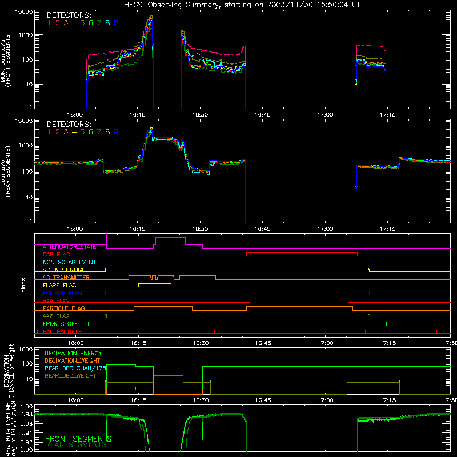This screenshot has height=457, width=457.
Task: Click the ECLIPSE_FLAG label
Action: coord(62,293)
